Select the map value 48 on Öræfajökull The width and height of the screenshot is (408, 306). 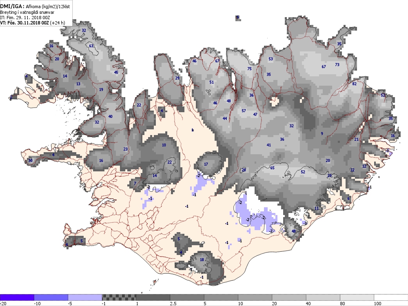click(x=294, y=231)
